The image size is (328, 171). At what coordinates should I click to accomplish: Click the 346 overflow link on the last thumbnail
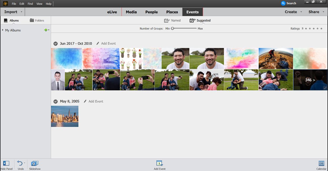[310, 80]
